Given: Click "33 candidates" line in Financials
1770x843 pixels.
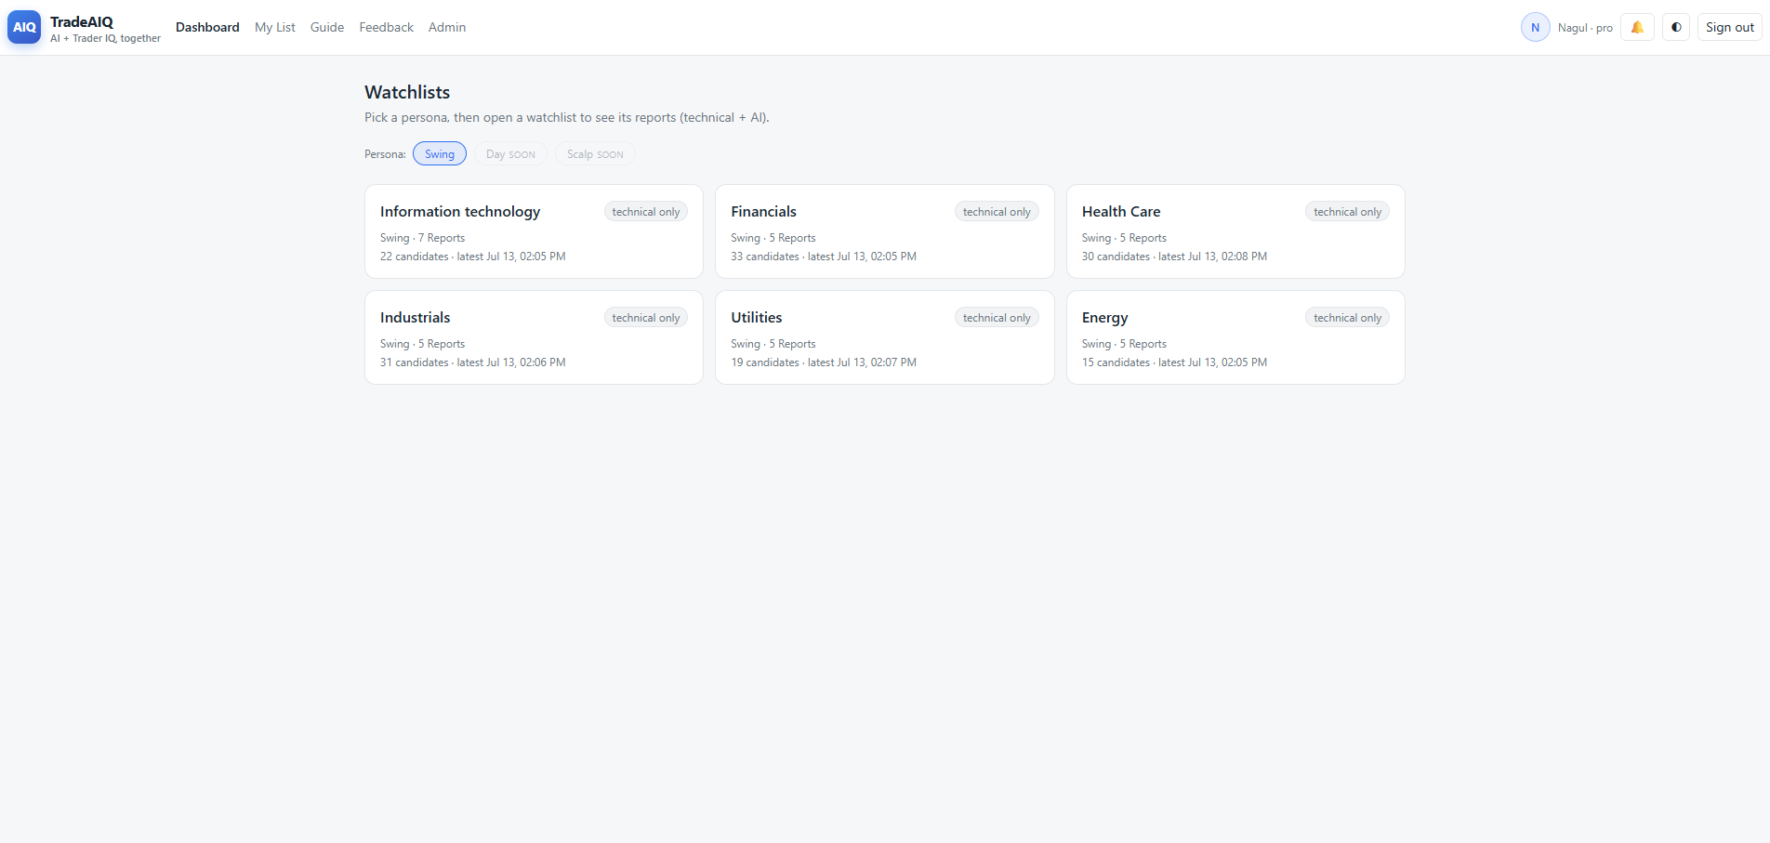Looking at the screenshot, I should [x=824, y=257].
